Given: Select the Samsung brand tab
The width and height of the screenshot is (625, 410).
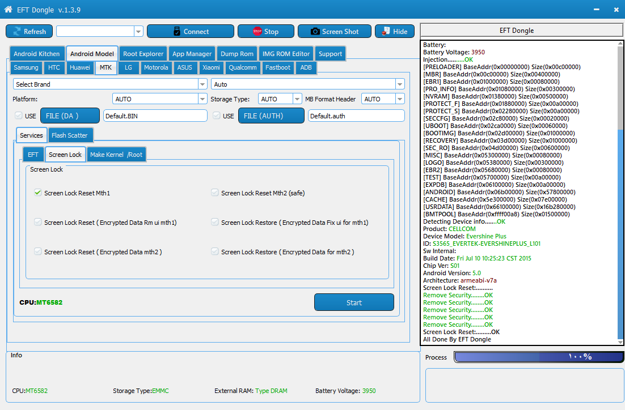Looking at the screenshot, I should [x=26, y=67].
